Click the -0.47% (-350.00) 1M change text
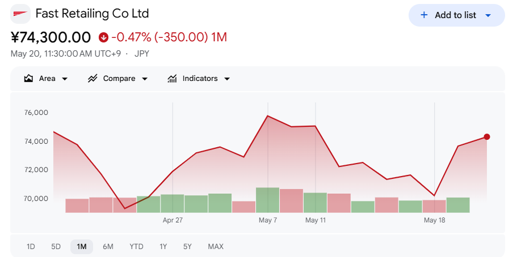Image resolution: width=517 pixels, height=257 pixels. point(169,37)
